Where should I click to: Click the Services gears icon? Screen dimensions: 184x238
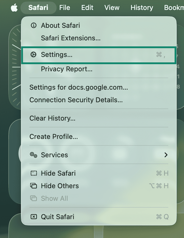33,155
